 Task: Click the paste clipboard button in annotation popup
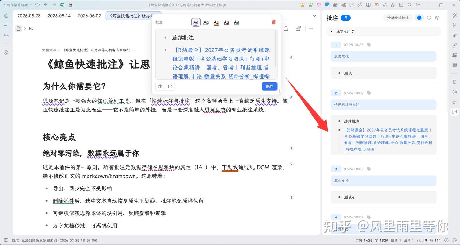(160, 86)
